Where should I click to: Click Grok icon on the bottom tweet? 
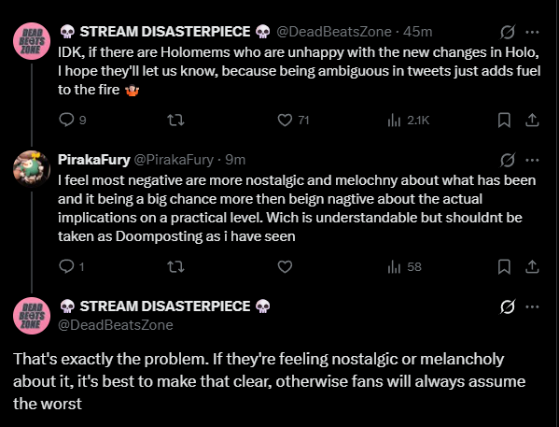click(x=508, y=306)
